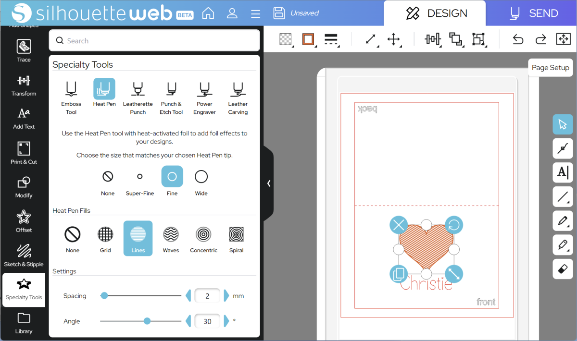This screenshot has height=341, width=577.
Task: Open the Library panel
Action: coord(24,323)
